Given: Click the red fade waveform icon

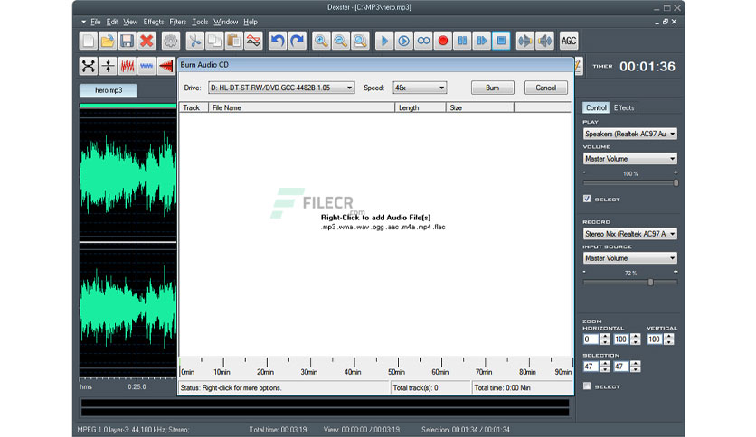Looking at the screenshot, I should tap(166, 66).
